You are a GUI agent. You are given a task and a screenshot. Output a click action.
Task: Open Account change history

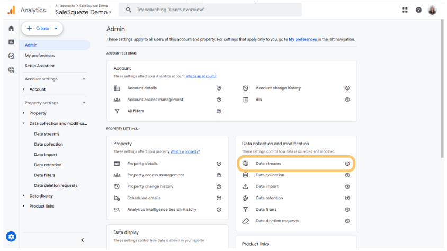click(278, 88)
